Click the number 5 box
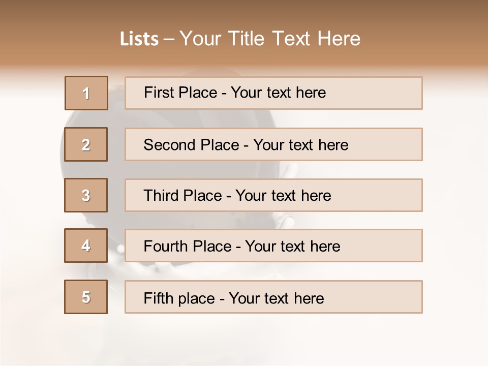This screenshot has width=488, height=366. click(86, 297)
